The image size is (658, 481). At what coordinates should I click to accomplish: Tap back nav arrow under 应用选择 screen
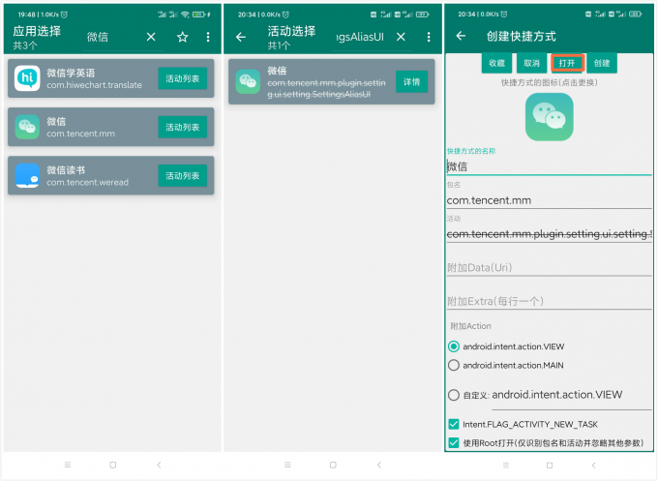159,465
